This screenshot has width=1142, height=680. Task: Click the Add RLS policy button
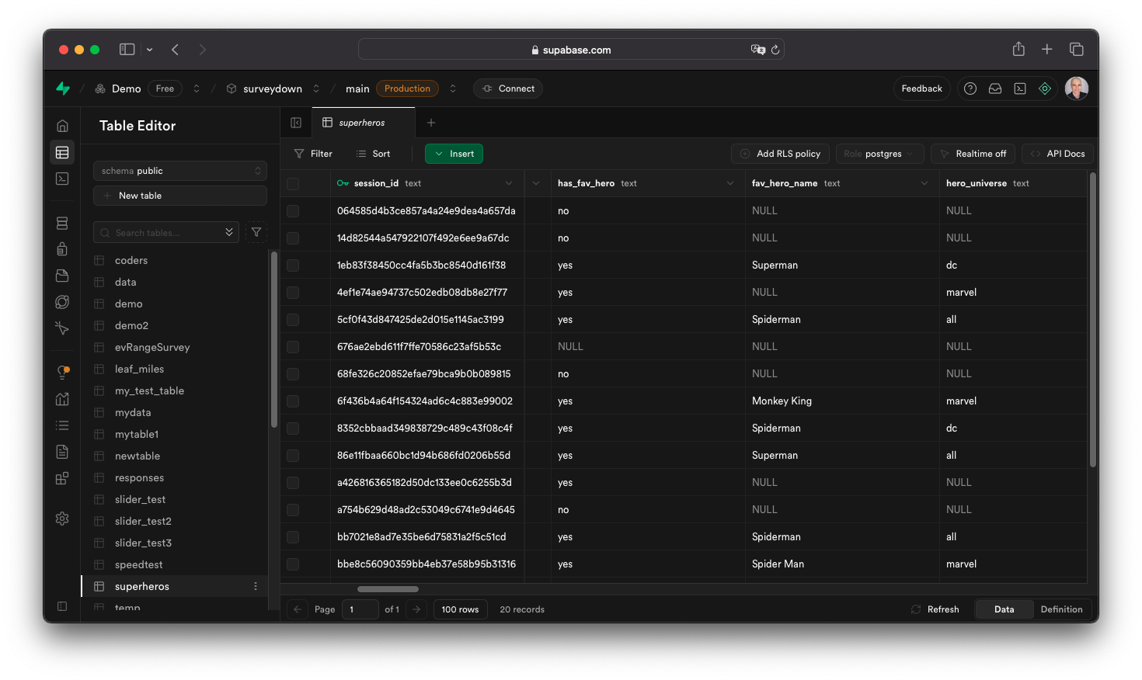(780, 154)
